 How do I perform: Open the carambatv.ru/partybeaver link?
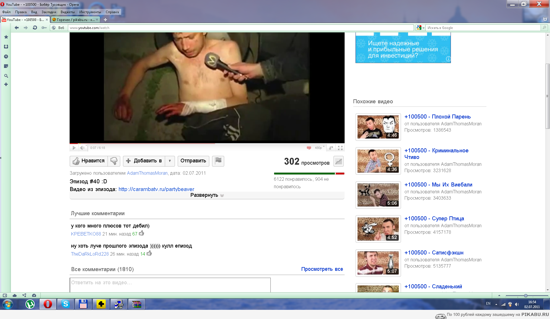tap(156, 189)
